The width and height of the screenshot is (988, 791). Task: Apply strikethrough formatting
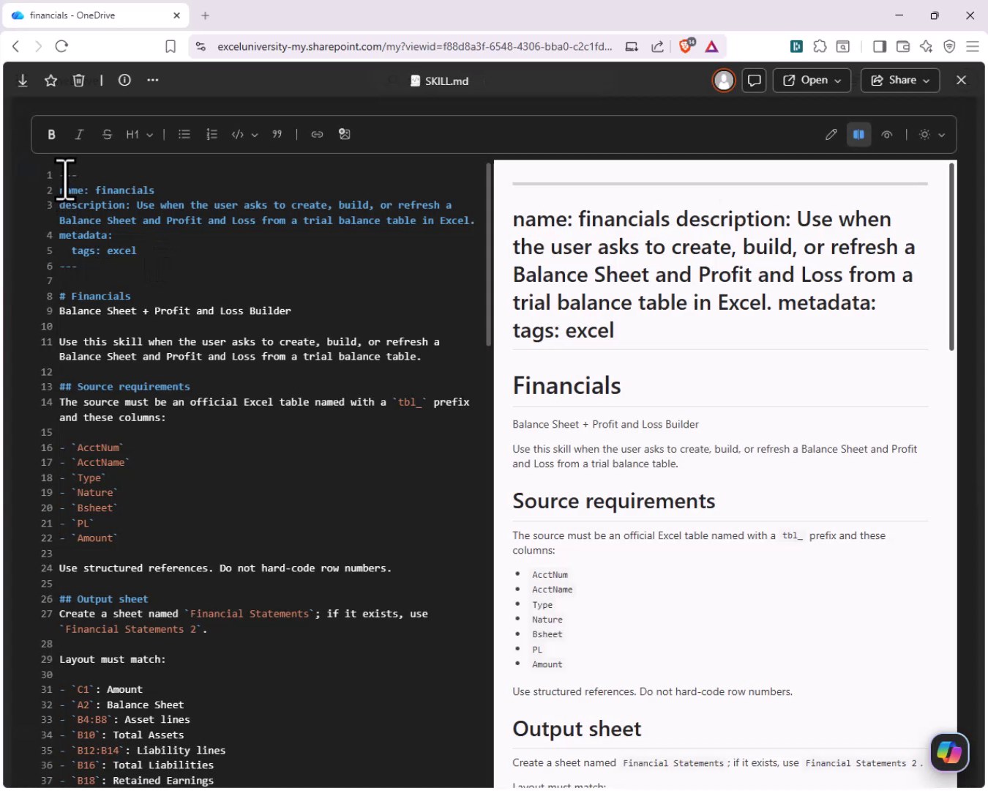click(107, 135)
